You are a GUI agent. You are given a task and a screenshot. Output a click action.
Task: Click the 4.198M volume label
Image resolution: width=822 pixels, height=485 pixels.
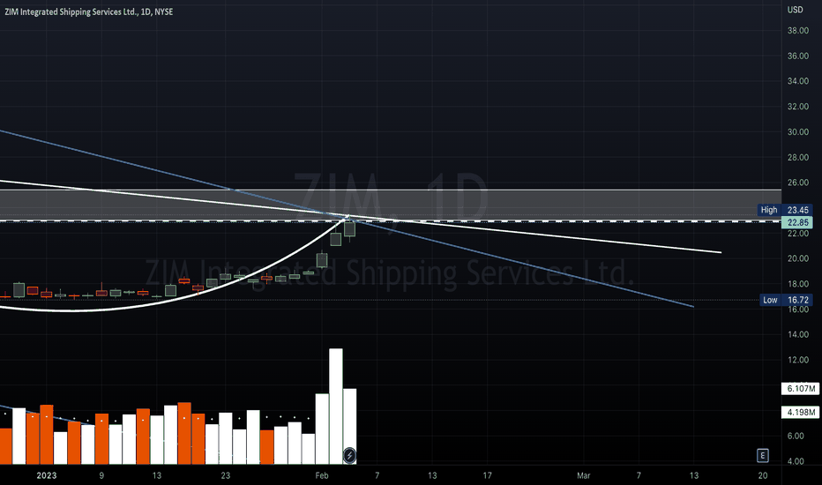800,412
